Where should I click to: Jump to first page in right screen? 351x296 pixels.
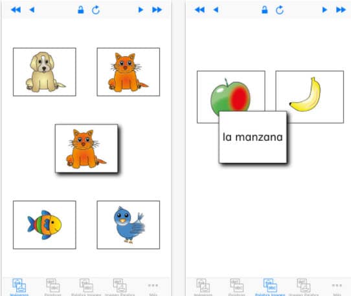point(199,10)
